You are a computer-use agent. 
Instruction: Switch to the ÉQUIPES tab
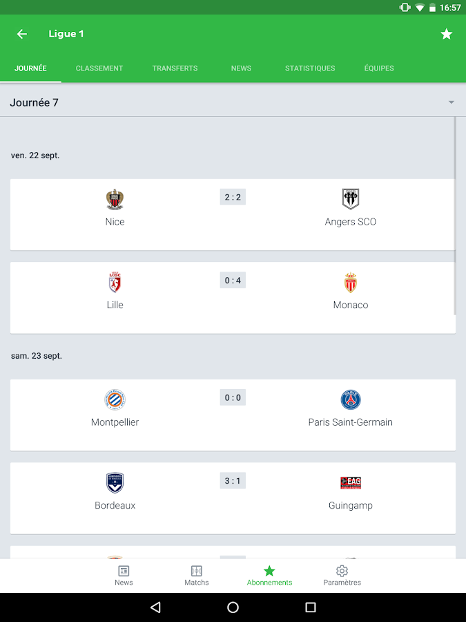(x=378, y=68)
